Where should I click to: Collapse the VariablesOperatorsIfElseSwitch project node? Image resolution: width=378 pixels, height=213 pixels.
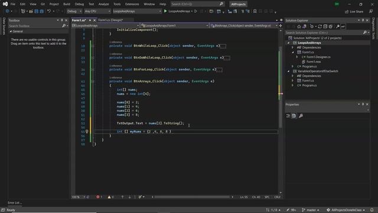tap(289, 71)
